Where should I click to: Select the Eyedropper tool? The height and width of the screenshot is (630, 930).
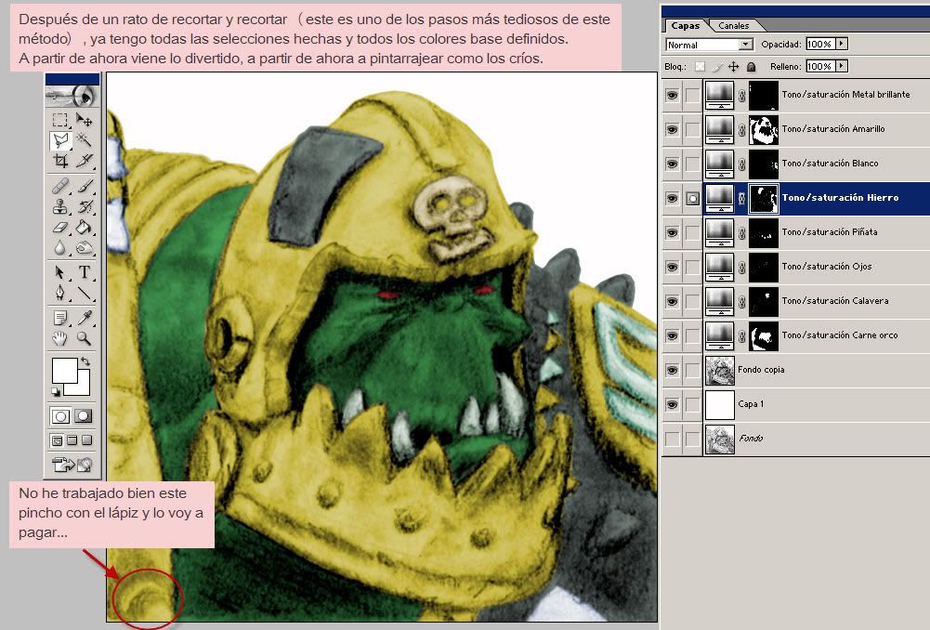click(x=85, y=318)
